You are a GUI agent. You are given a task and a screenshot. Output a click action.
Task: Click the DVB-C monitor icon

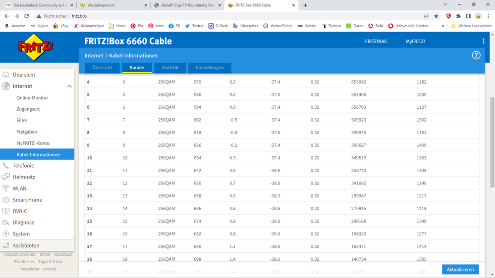point(5,211)
